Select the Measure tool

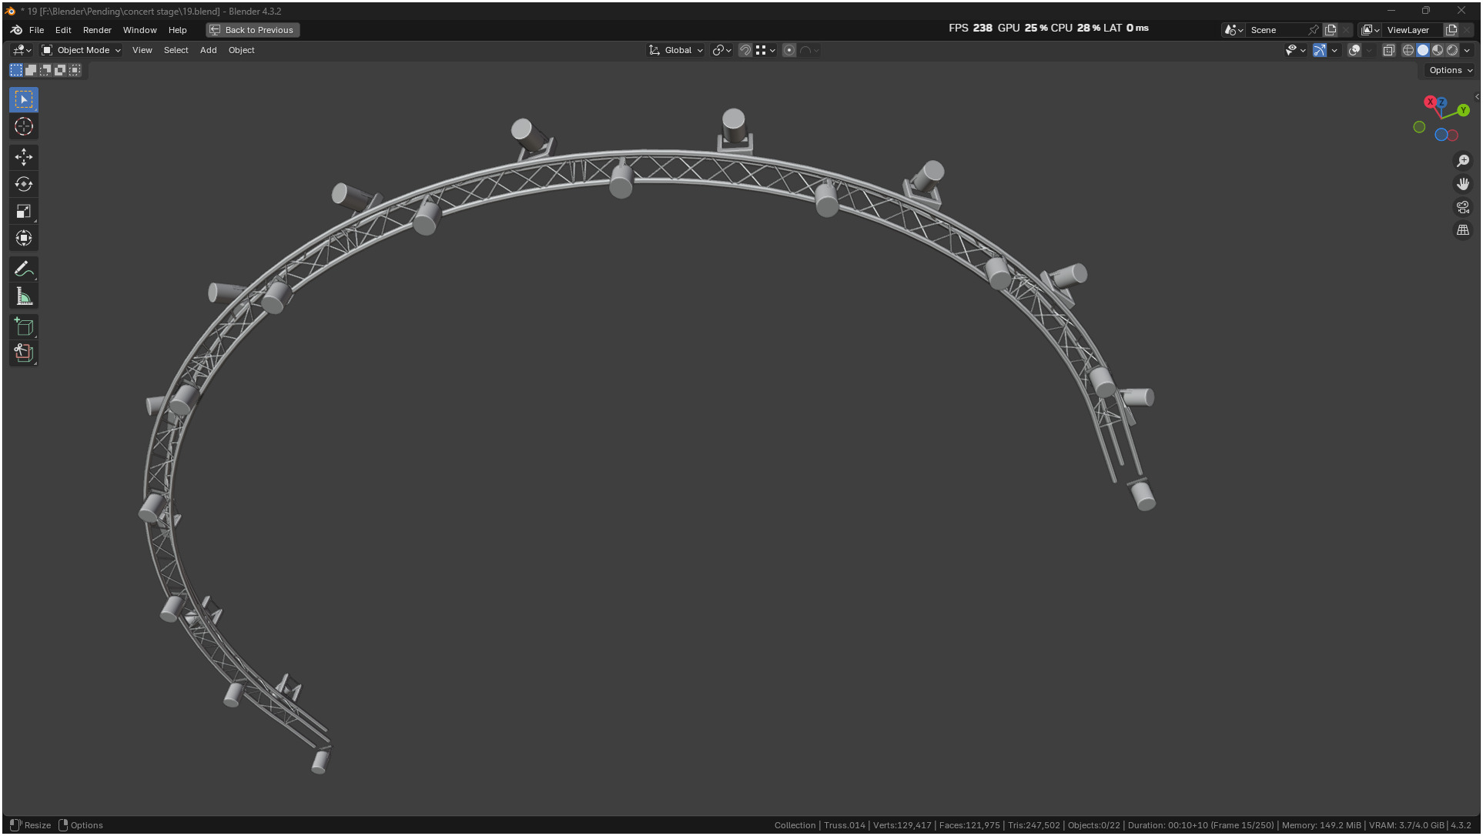24,296
